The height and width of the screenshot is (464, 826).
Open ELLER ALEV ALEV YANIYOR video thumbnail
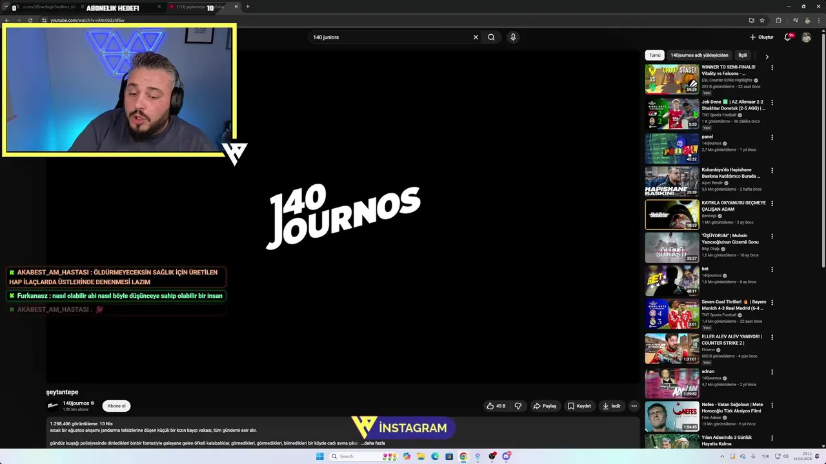pyautogui.click(x=672, y=349)
